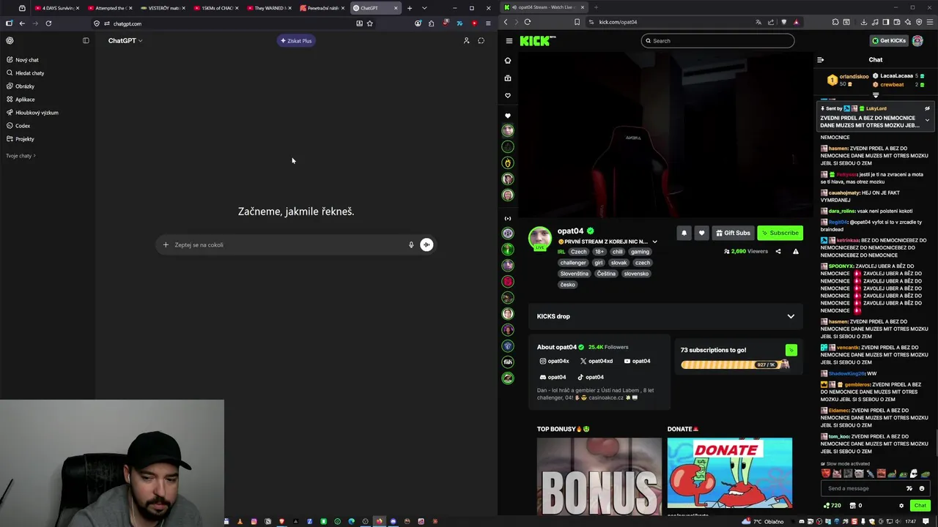938x527 pixels.
Task: Switch to the 4 DAYS Surviving browser tab
Action: click(x=57, y=8)
